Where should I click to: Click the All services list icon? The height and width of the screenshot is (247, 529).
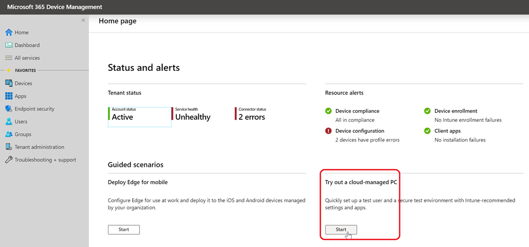(9, 58)
